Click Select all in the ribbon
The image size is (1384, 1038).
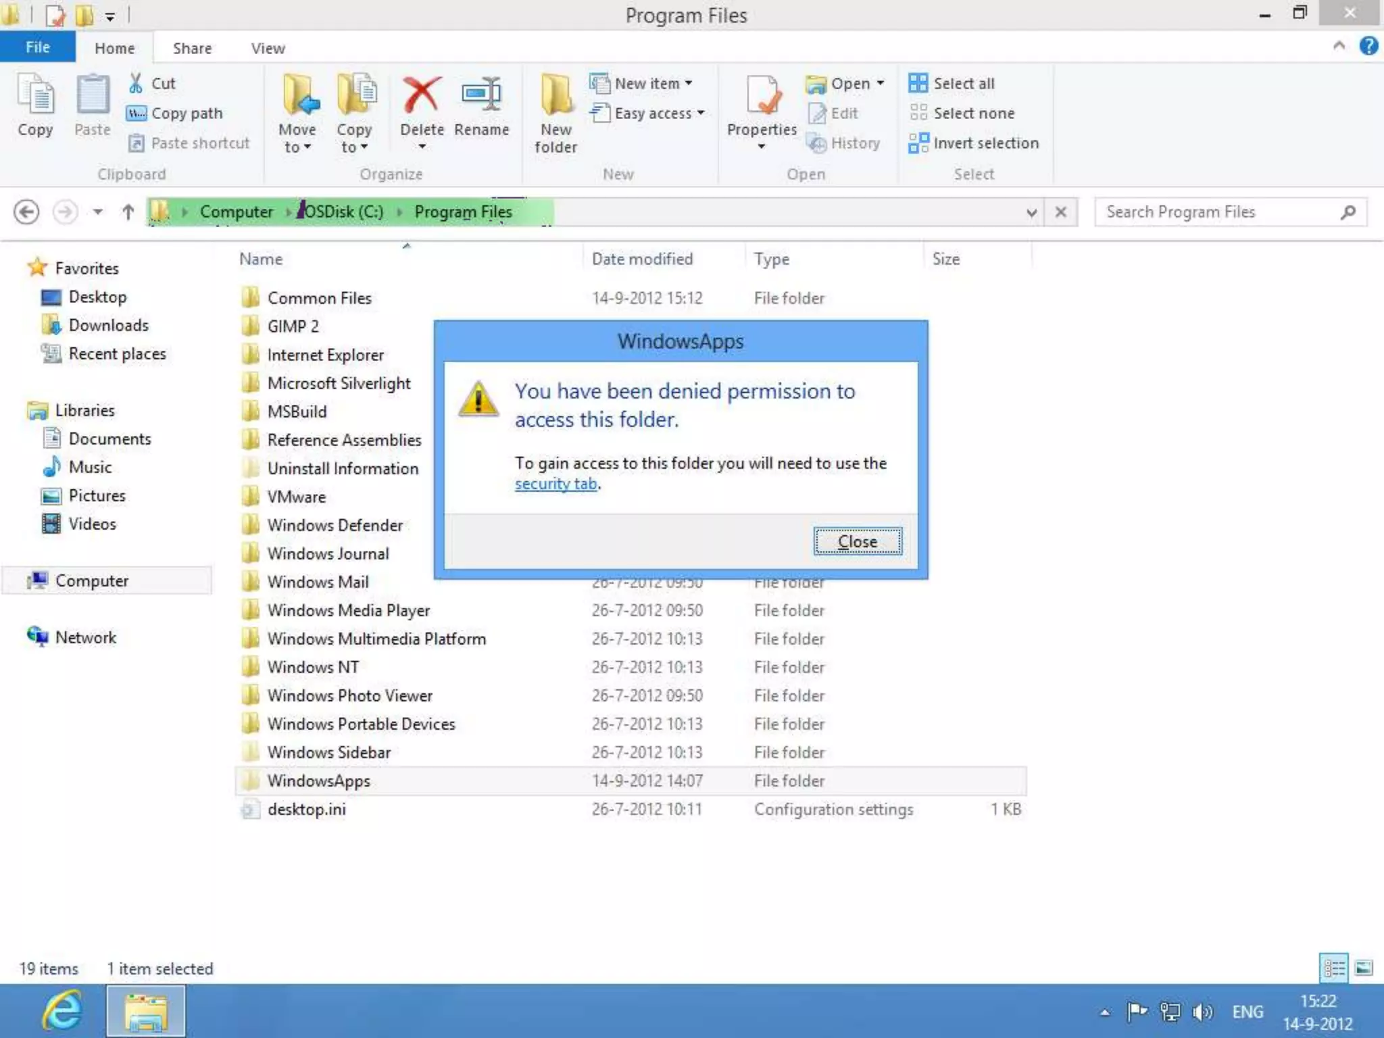951,83
